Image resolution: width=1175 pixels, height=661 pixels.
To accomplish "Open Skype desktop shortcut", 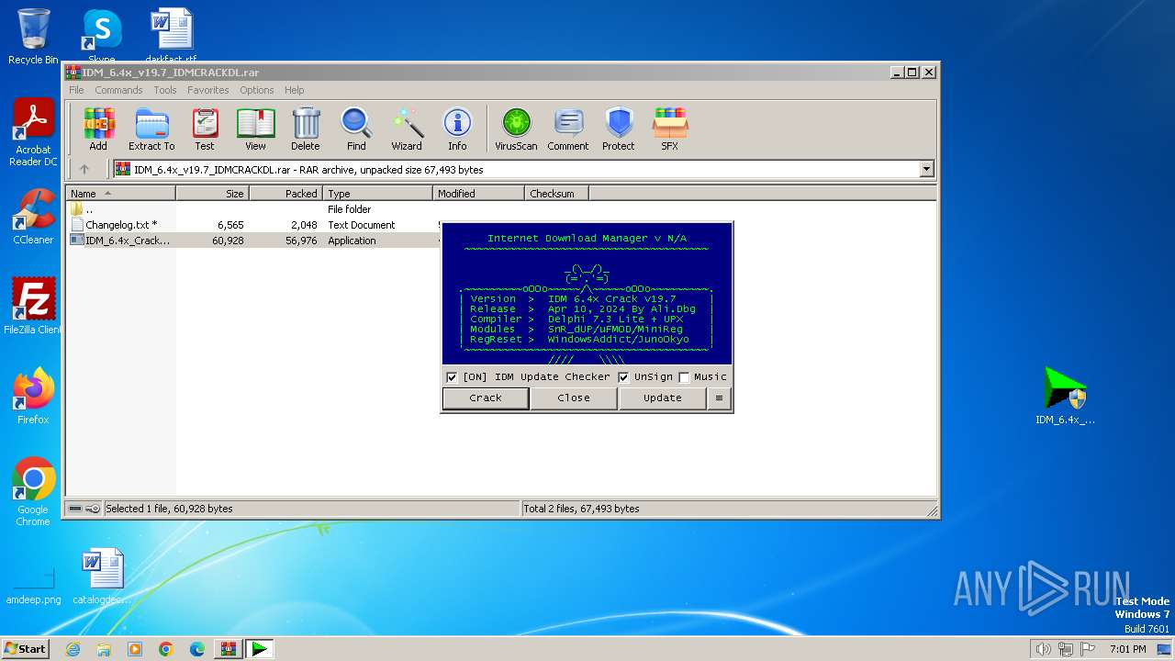I will click(x=101, y=35).
